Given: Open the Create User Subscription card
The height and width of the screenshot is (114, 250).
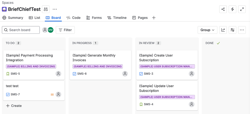Looking at the screenshot, I should [167, 65].
